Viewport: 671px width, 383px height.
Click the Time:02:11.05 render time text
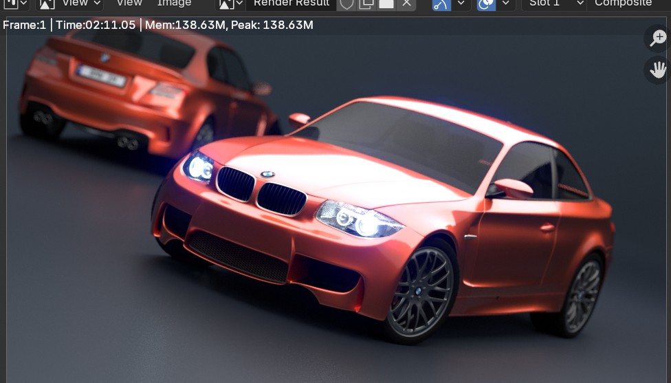pyautogui.click(x=96, y=25)
